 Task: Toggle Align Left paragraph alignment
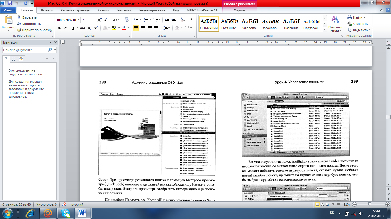(x=136, y=28)
